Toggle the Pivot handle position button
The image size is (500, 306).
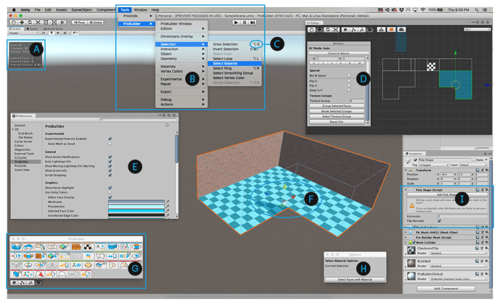[x=79, y=22]
